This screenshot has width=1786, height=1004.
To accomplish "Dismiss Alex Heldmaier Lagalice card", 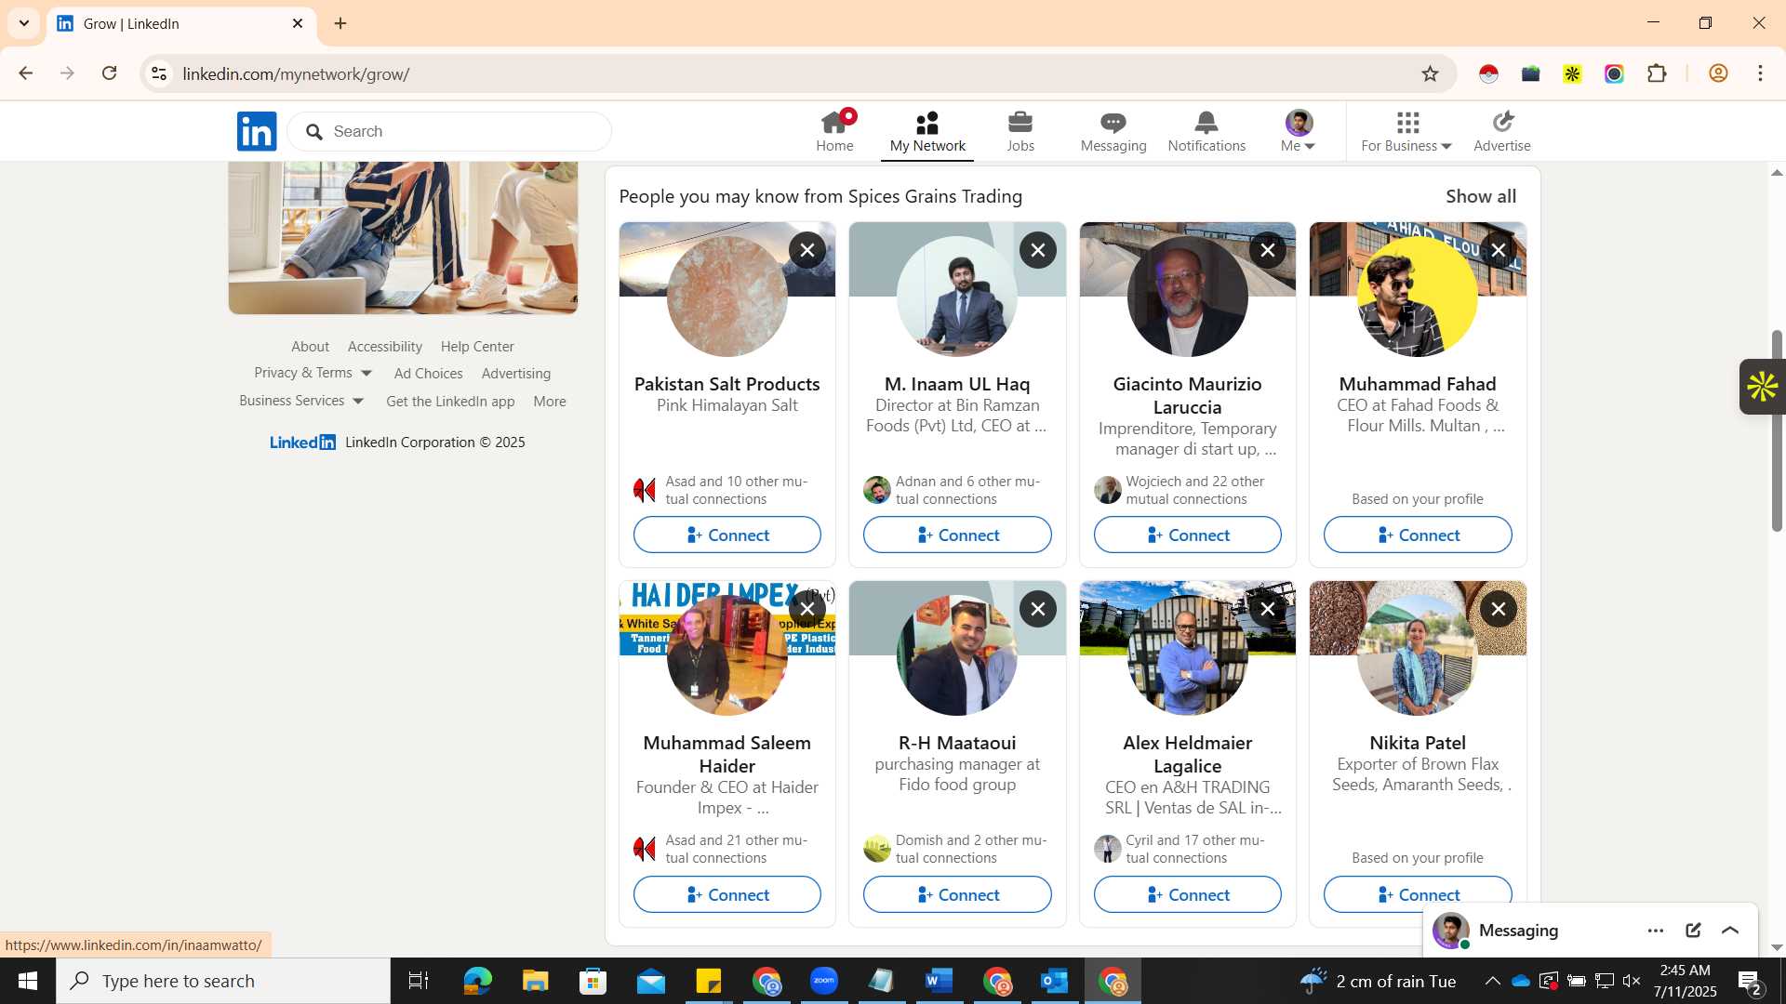I will (1268, 609).
